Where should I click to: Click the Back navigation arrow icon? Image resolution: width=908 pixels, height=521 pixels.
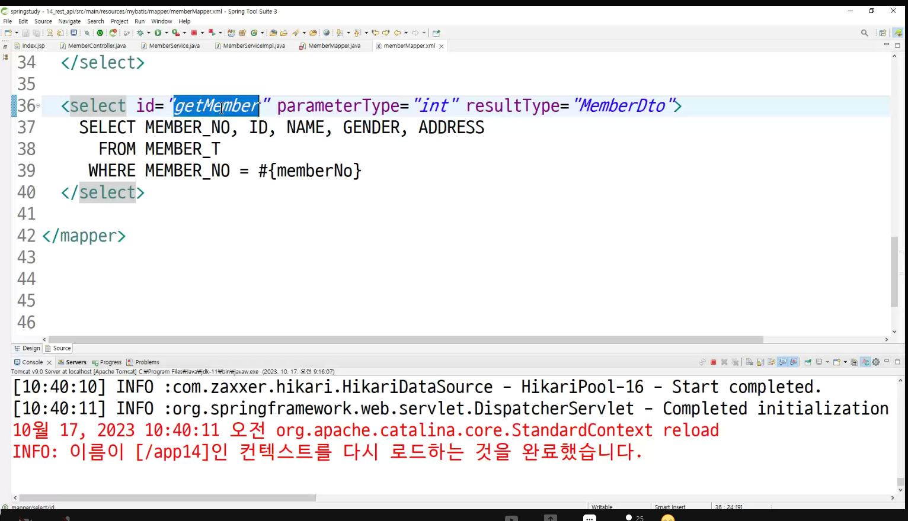point(397,33)
